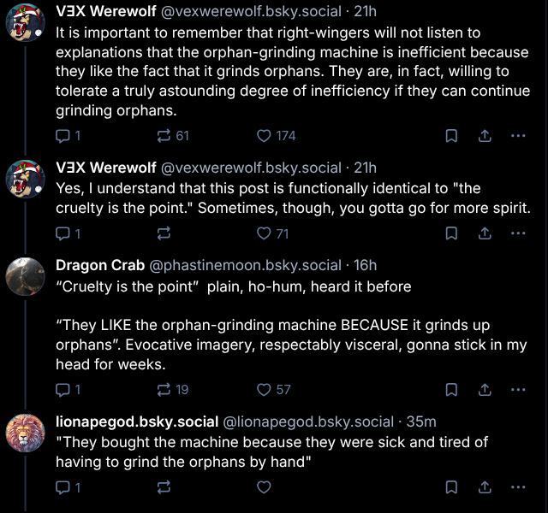Bookmark the first orphan-grinding machine post

pos(451,136)
